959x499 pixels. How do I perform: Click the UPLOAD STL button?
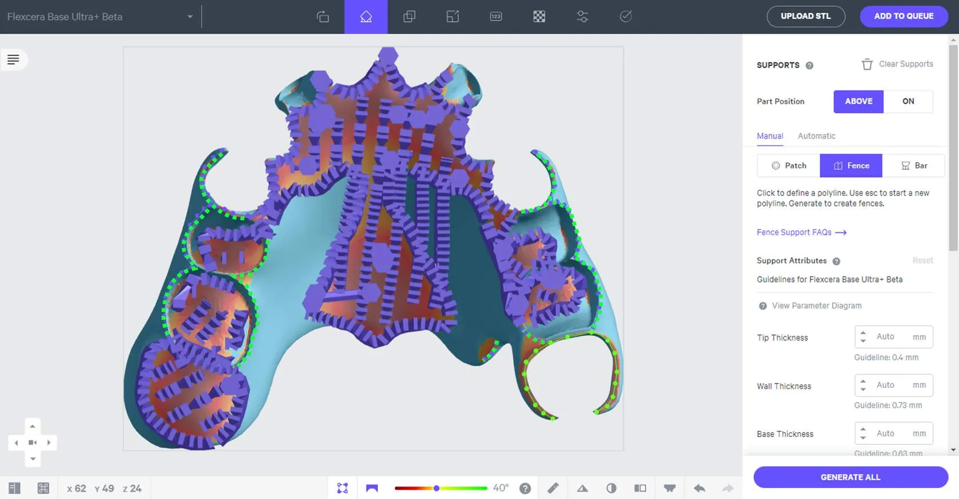point(806,17)
